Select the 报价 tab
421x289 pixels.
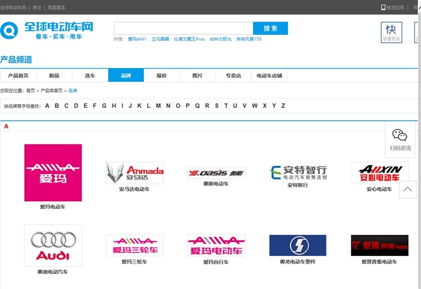(x=162, y=75)
